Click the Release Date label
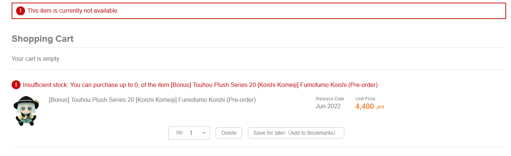The height and width of the screenshot is (156, 511). click(330, 99)
